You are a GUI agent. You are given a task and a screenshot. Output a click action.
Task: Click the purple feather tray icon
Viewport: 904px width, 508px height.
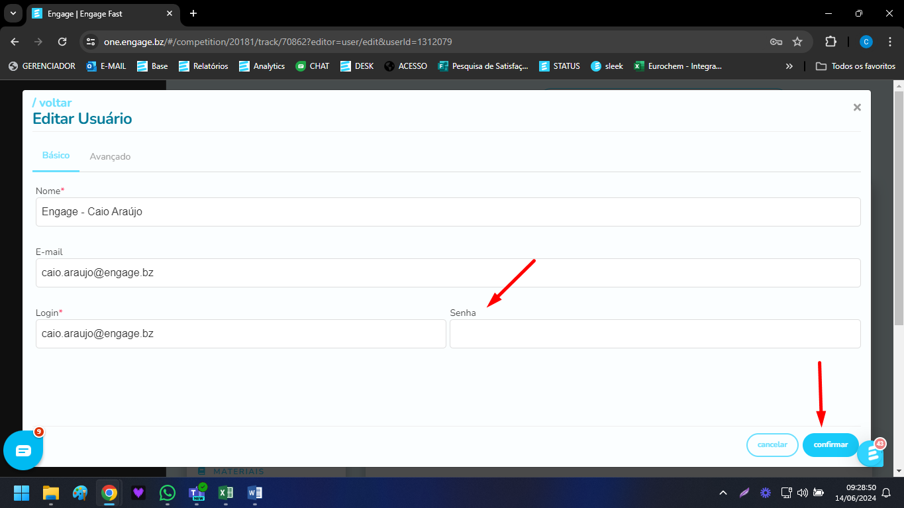pos(744,493)
